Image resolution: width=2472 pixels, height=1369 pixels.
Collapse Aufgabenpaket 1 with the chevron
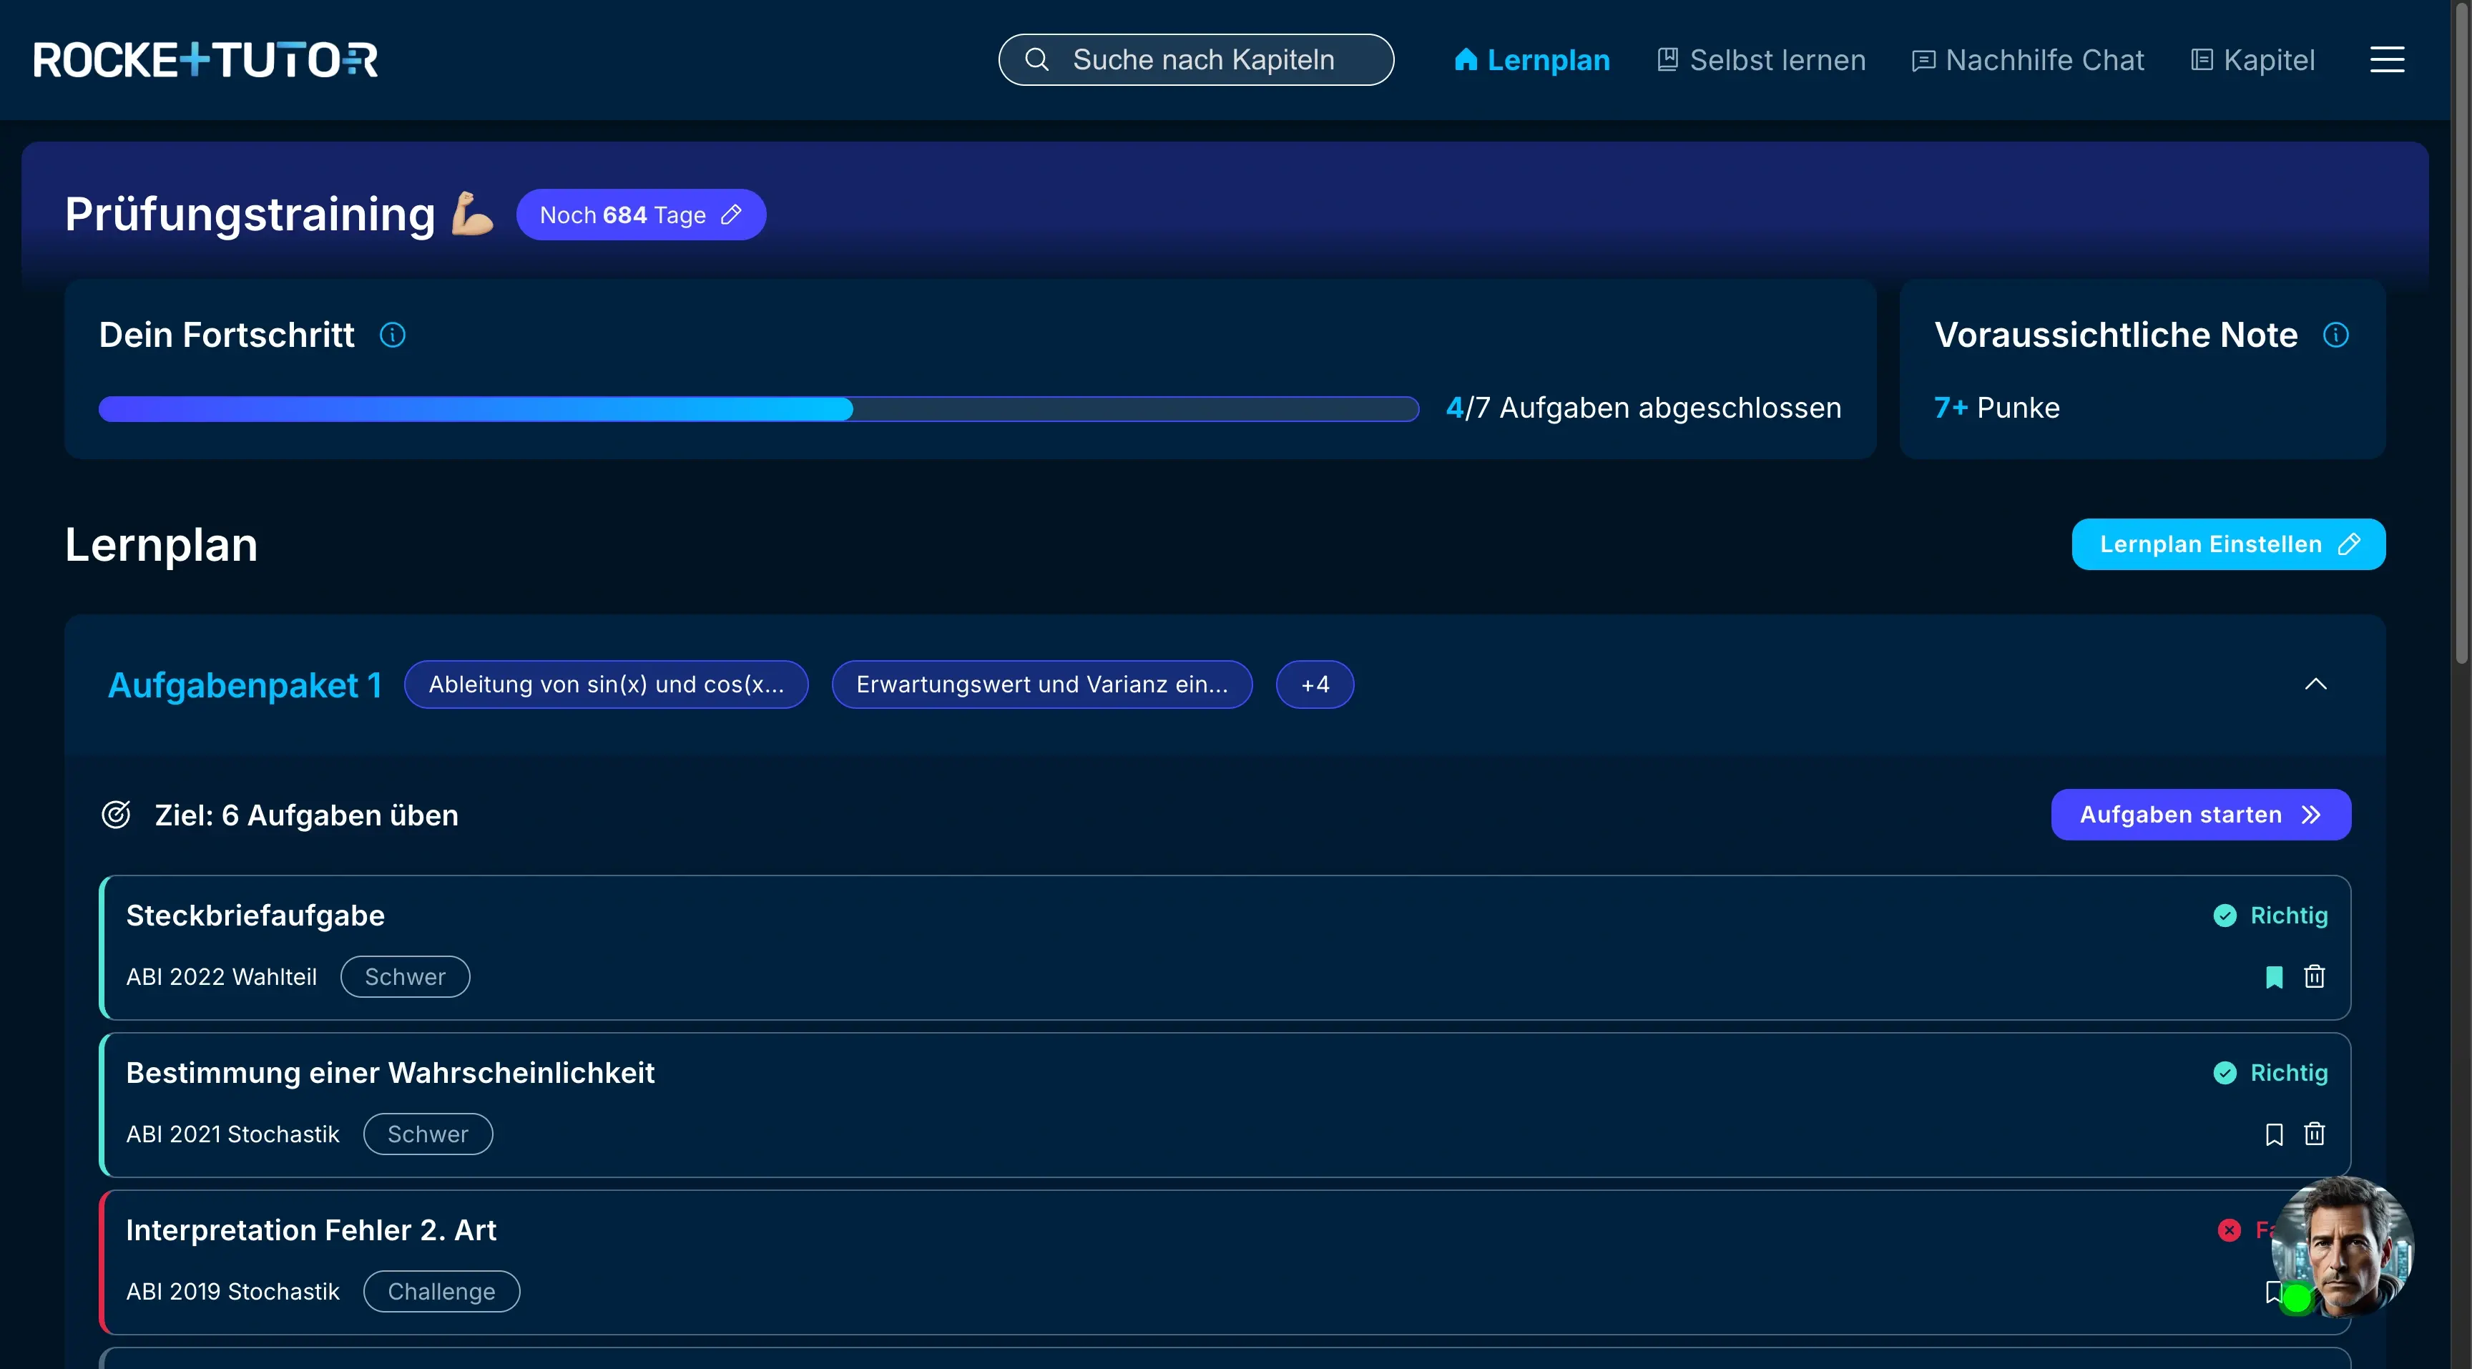tap(2315, 684)
